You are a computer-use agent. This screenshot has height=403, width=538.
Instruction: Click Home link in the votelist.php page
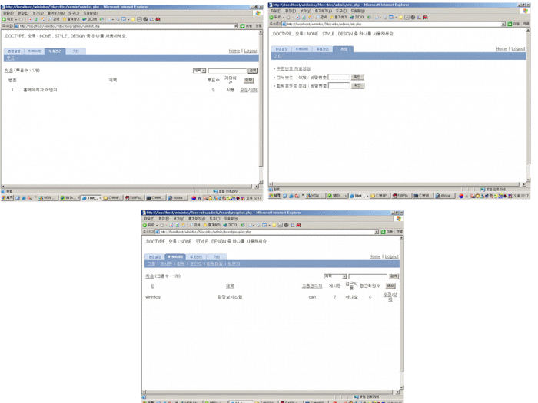(234, 51)
